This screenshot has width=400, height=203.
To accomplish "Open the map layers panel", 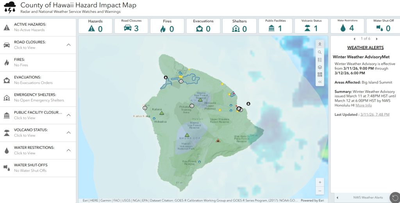I will pyautogui.click(x=320, y=67).
